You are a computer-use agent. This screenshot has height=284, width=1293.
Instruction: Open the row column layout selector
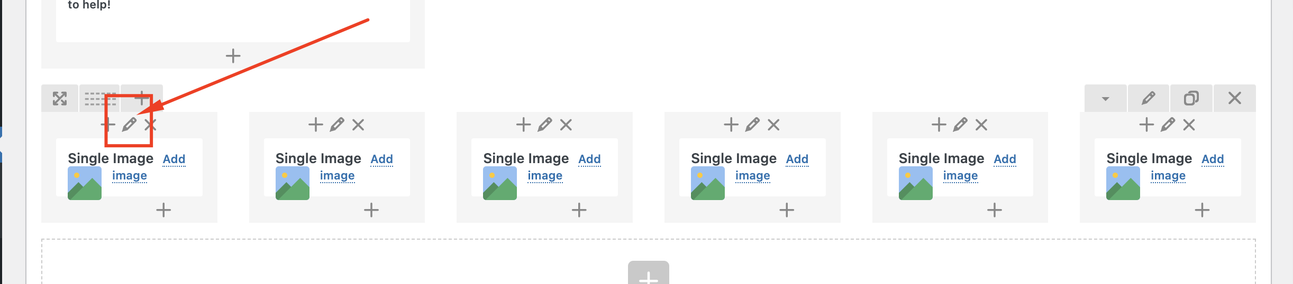point(100,98)
